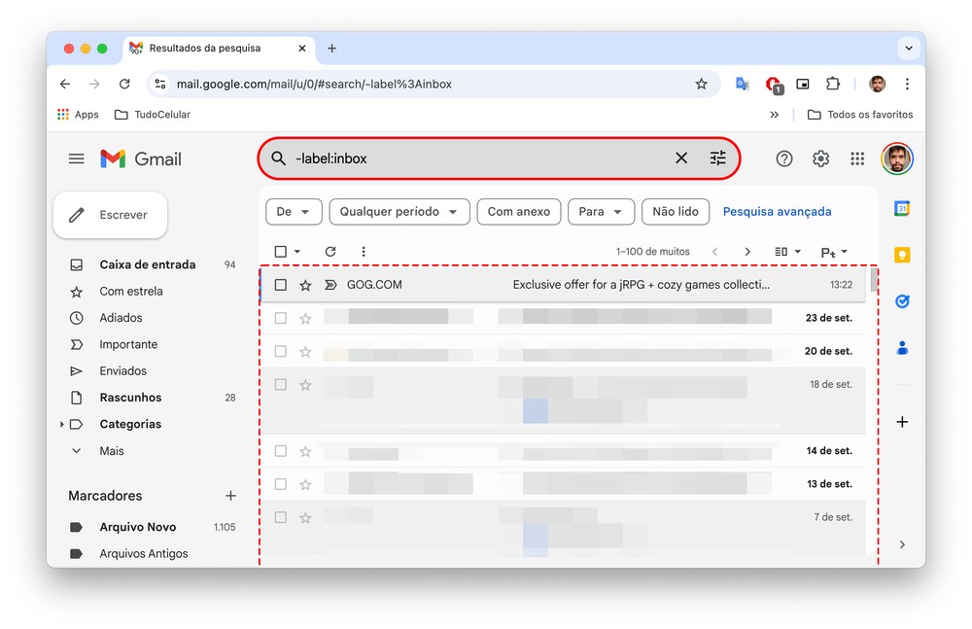This screenshot has width=972, height=629.
Task: Open Google Calendar side panel icon
Action: 902,208
